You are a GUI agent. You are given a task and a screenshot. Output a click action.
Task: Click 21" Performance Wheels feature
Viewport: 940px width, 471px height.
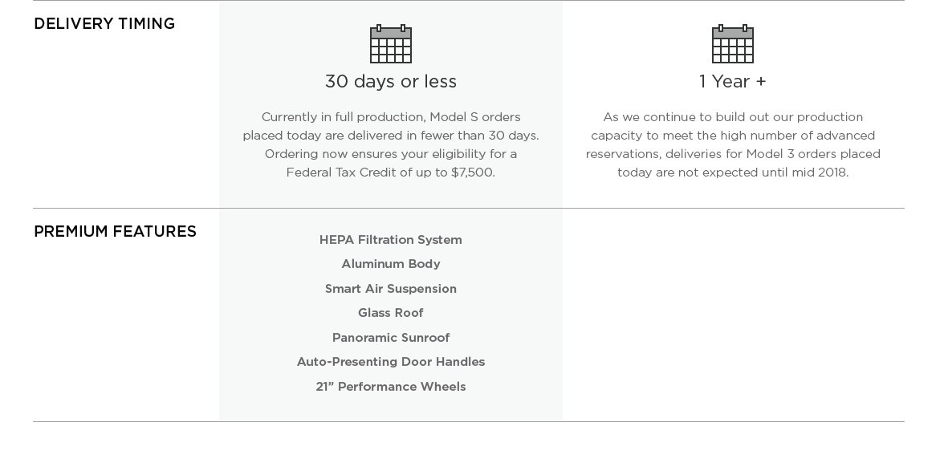[x=391, y=387]
